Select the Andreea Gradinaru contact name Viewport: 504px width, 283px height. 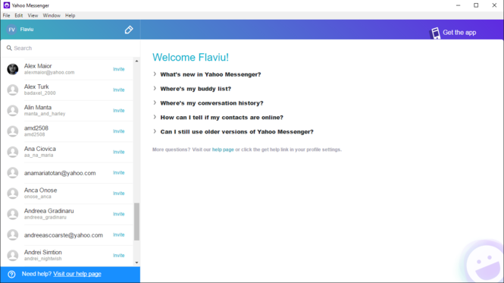[49, 211]
